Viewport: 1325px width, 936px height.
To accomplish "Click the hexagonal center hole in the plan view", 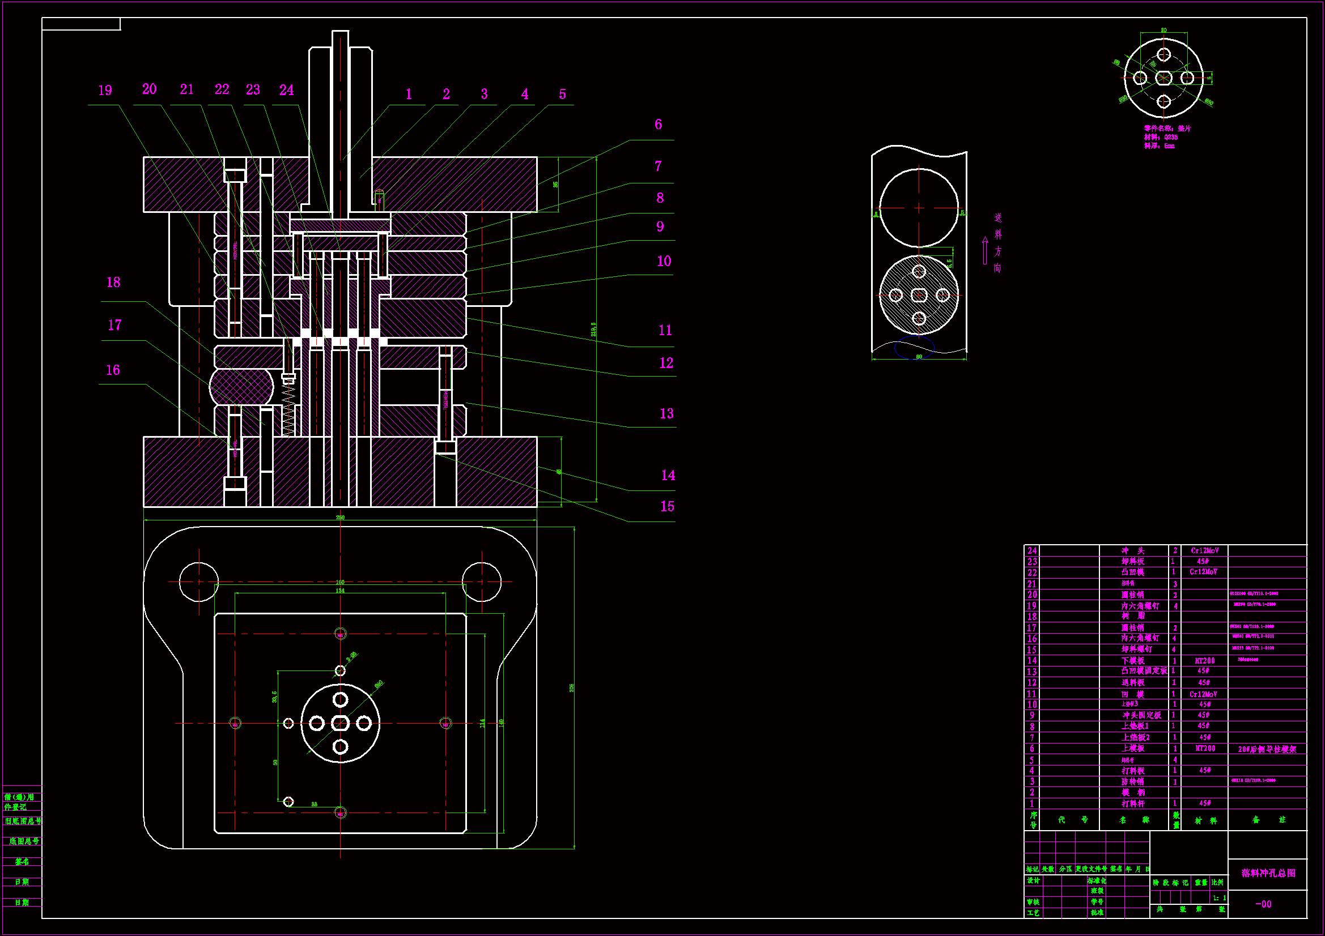I will point(340,723).
